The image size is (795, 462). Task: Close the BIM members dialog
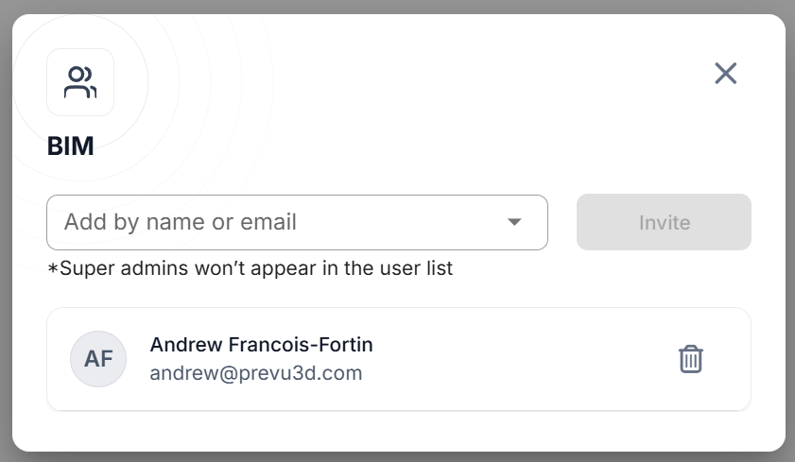(x=725, y=74)
